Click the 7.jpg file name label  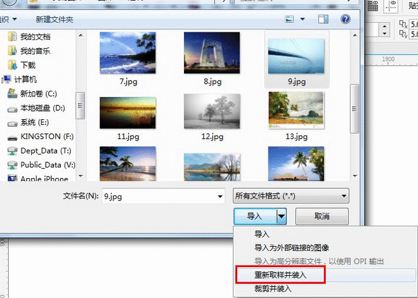128,81
